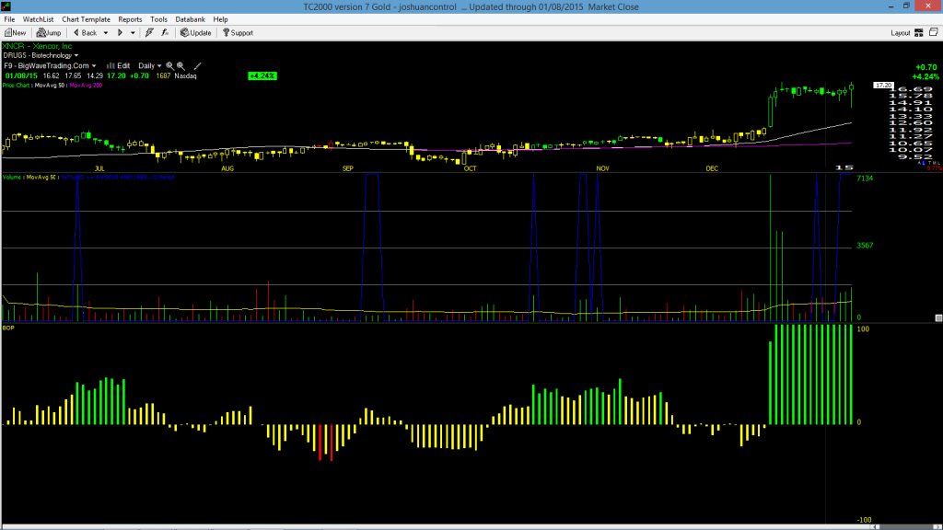
Task: Click the first zoom magnifier icon
Action: 169,65
